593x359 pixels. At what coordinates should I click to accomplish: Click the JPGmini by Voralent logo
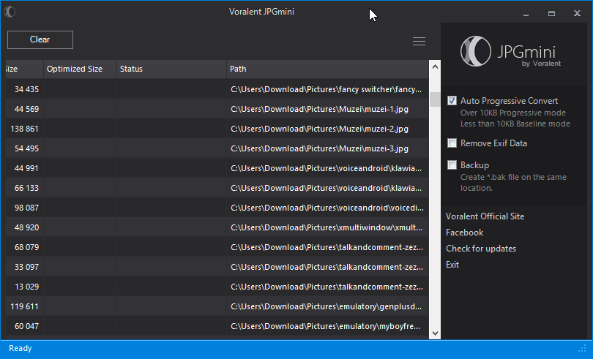tap(510, 52)
